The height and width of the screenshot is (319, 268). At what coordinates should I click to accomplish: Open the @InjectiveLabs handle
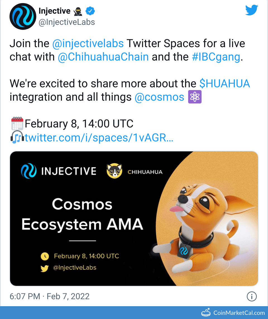(67, 22)
